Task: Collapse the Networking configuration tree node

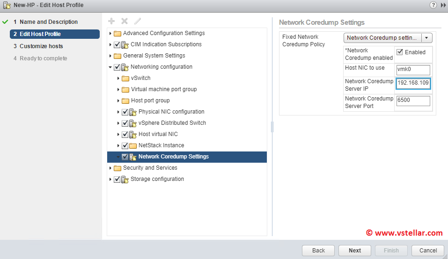Action: tap(110, 67)
